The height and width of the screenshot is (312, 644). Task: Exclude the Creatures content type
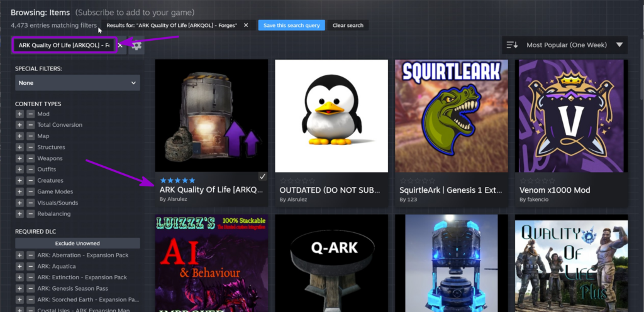point(30,180)
